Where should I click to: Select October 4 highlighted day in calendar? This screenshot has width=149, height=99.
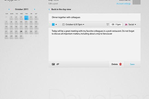click(x=26, y=18)
